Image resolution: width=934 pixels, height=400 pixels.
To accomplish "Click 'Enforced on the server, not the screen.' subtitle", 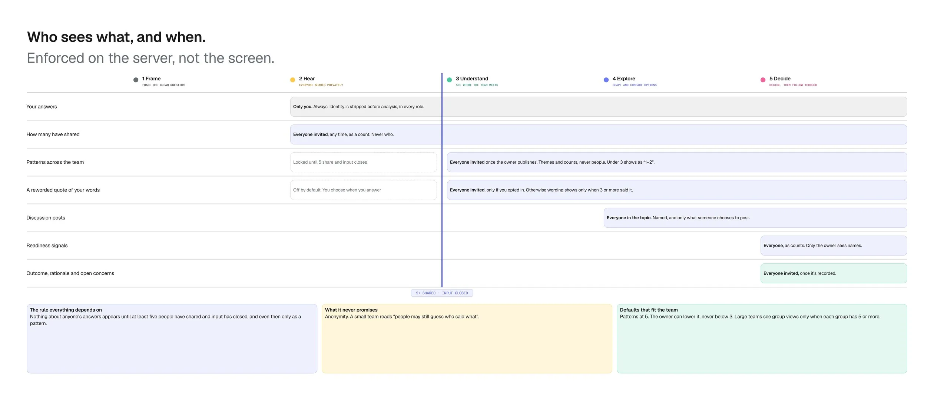I will coord(150,58).
